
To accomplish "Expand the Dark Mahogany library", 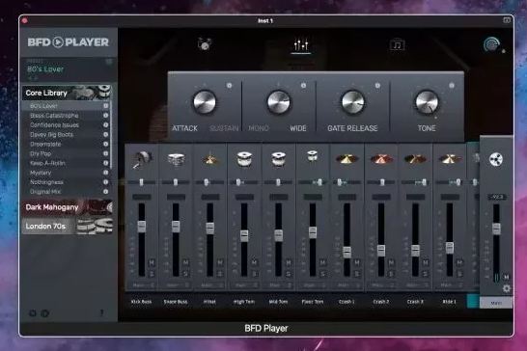I will (67, 207).
